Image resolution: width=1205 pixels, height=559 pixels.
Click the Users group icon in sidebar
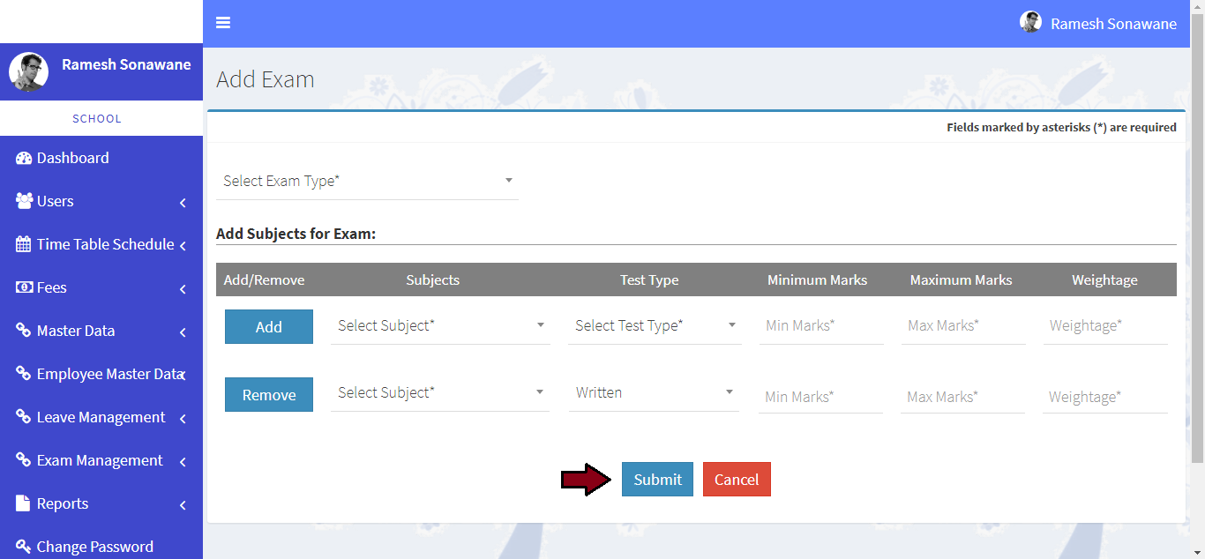click(x=24, y=201)
